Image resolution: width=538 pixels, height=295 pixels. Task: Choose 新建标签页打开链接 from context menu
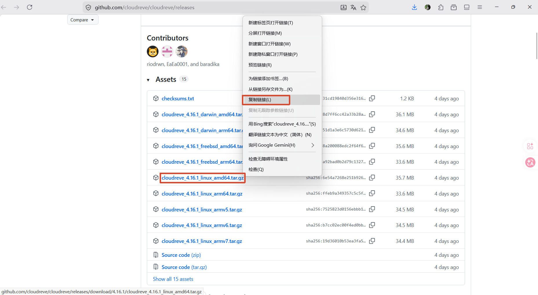coord(282,23)
